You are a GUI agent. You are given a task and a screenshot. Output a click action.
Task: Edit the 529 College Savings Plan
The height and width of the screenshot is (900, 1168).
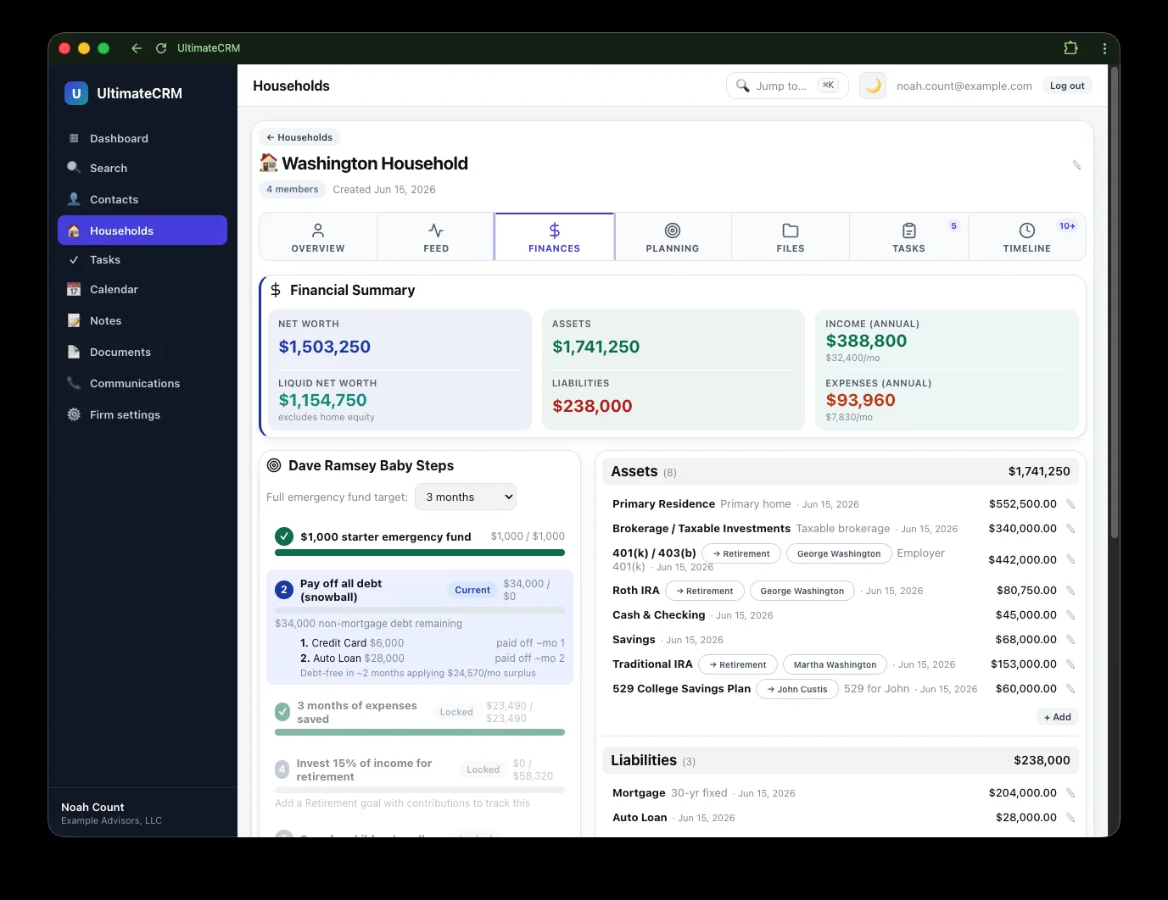[1070, 689]
